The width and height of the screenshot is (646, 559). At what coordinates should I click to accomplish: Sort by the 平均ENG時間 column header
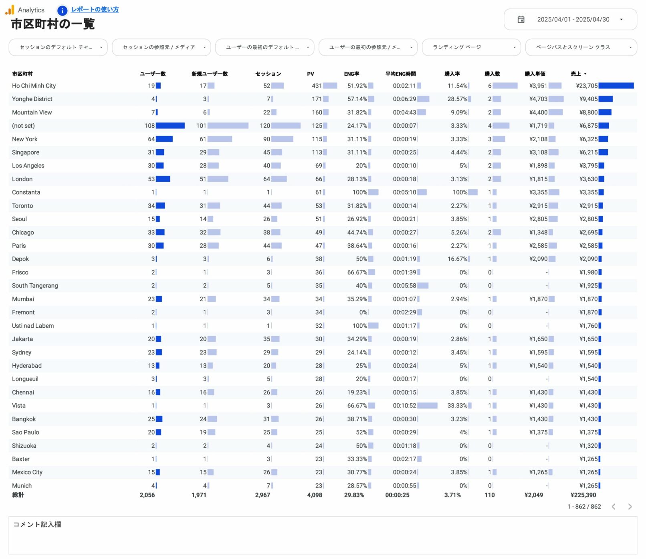click(400, 74)
